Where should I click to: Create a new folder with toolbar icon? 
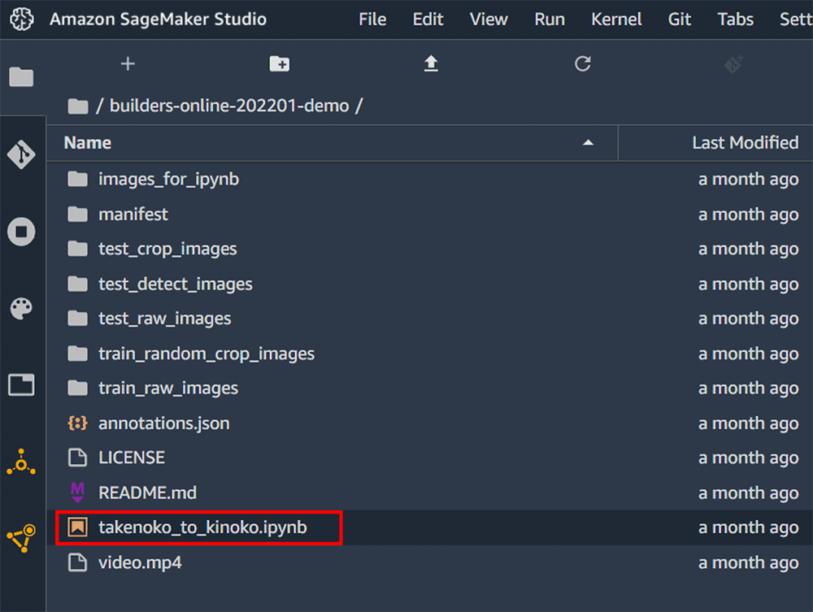pos(279,63)
